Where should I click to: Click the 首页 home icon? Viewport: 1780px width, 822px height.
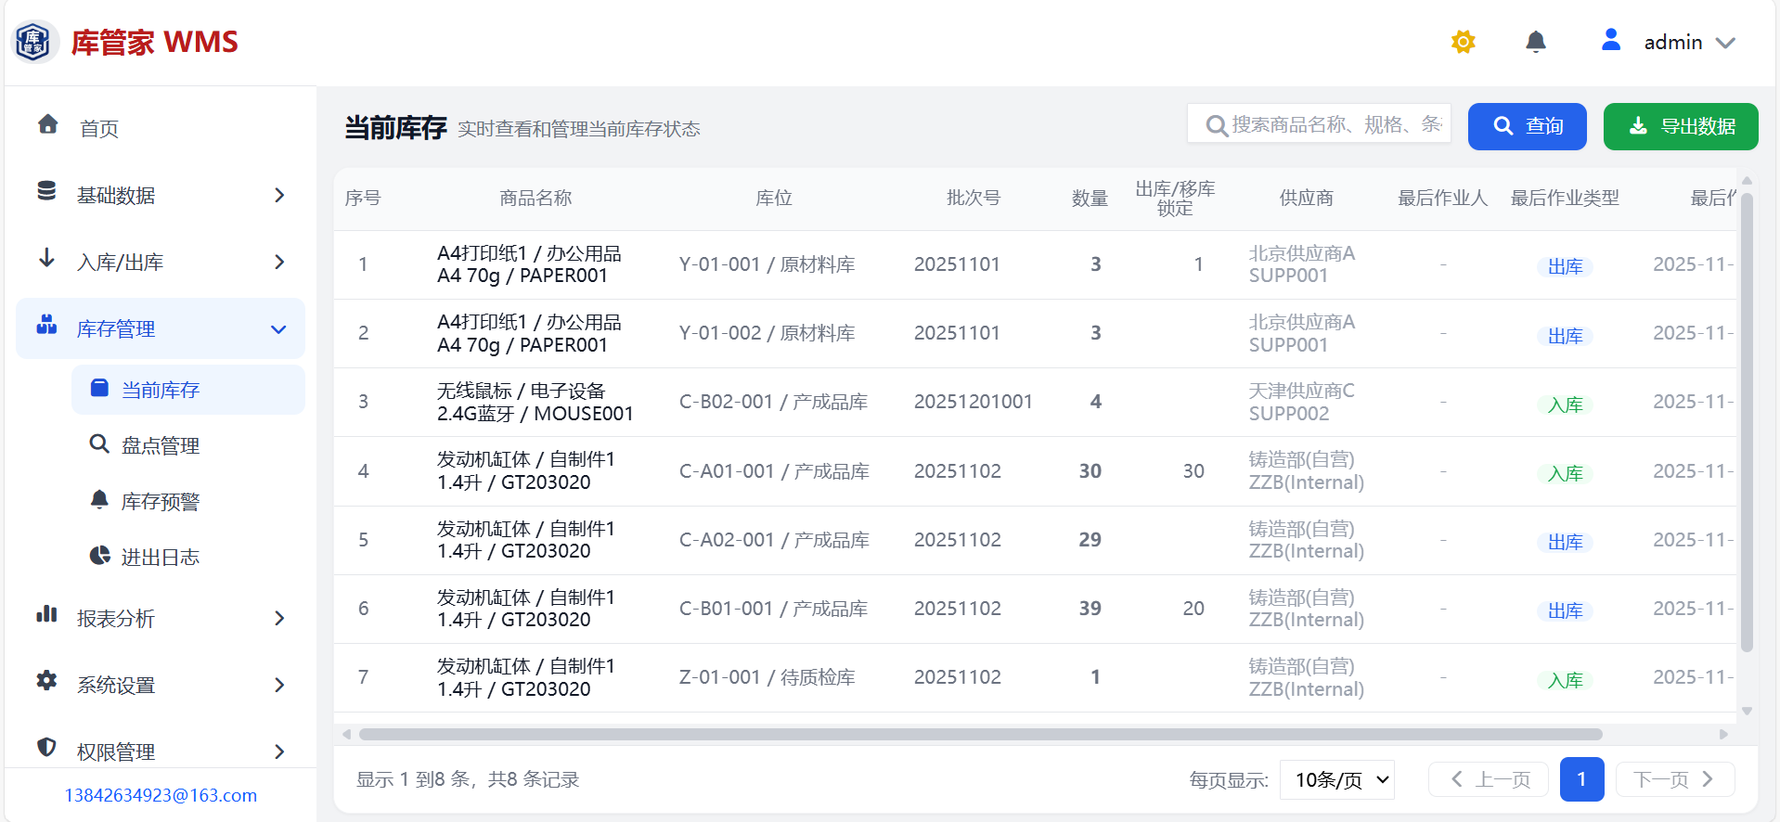pyautogui.click(x=48, y=124)
